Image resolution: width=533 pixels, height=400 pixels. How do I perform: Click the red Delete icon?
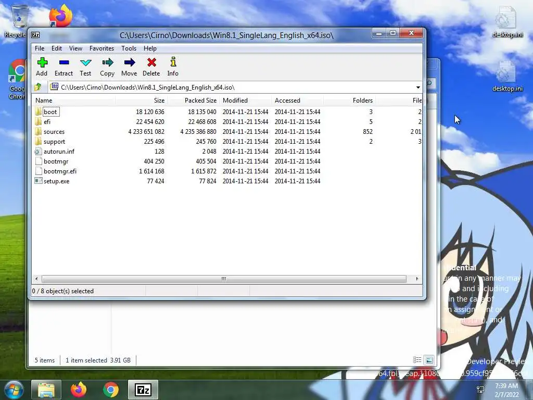pyautogui.click(x=151, y=63)
